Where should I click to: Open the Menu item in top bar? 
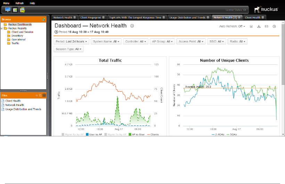click(x=6, y=3)
